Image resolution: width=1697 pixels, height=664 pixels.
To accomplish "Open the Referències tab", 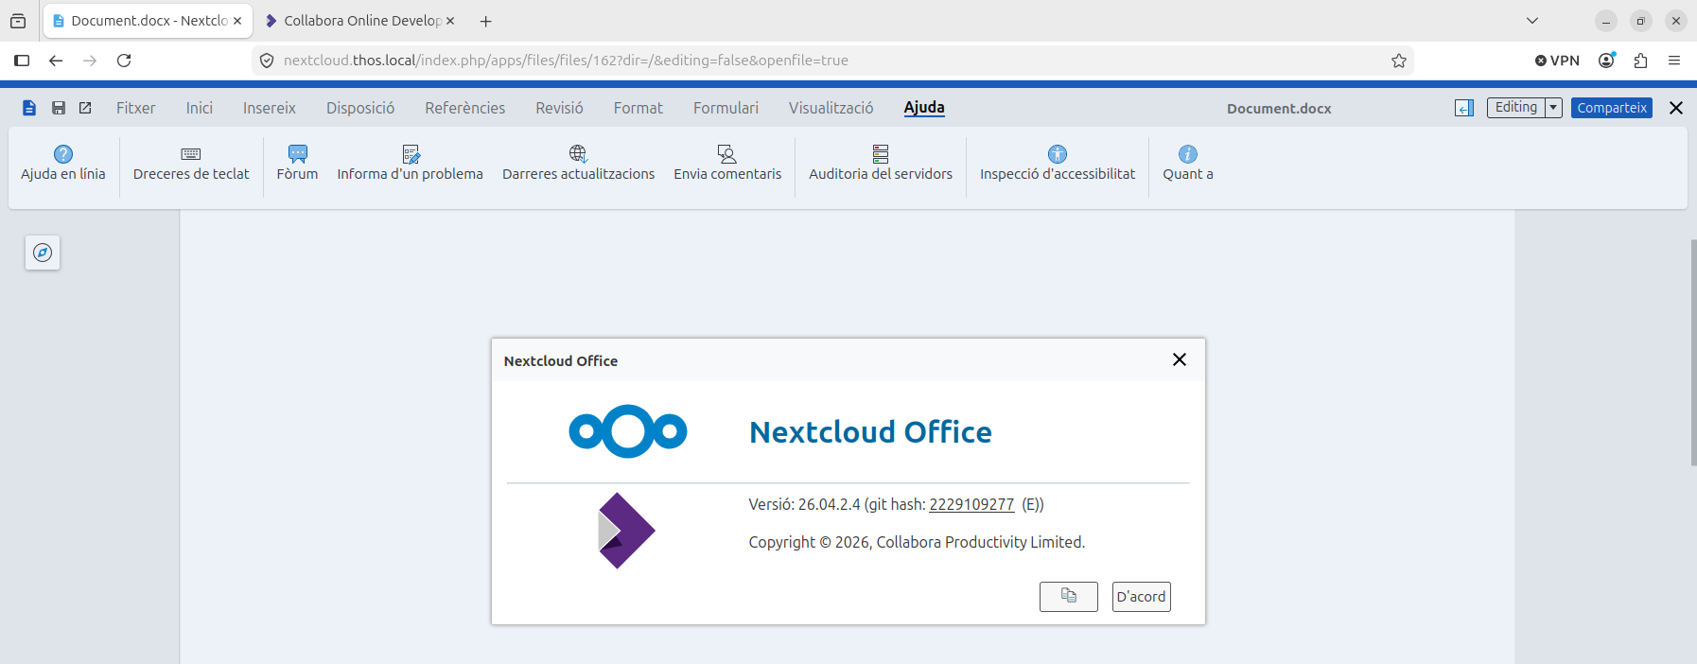I will click(x=465, y=108).
